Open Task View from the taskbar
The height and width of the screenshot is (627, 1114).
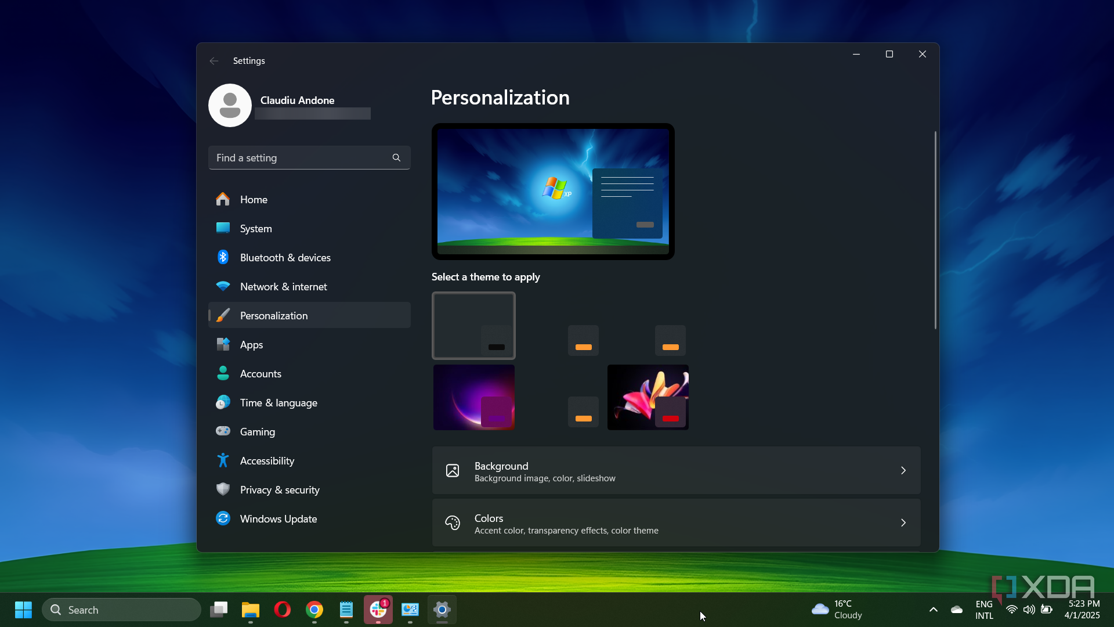[x=219, y=610]
